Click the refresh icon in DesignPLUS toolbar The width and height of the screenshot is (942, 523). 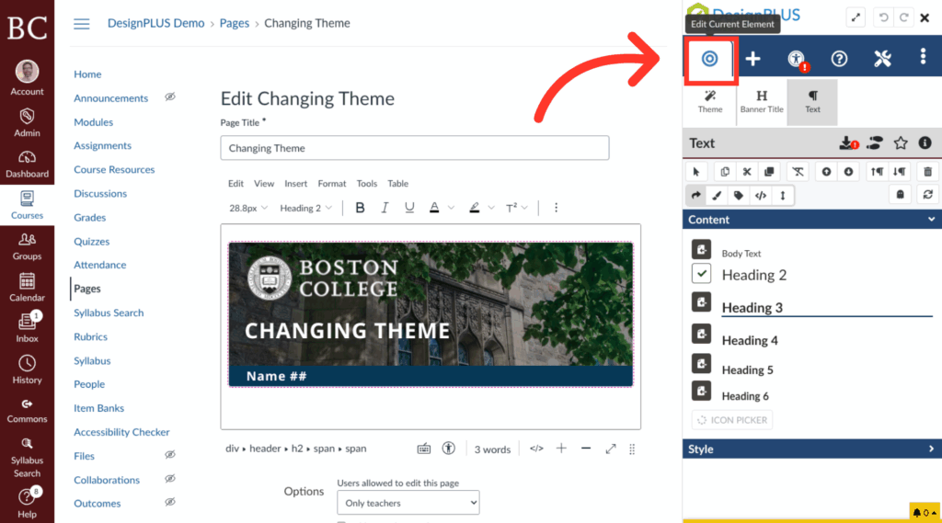[x=927, y=195]
